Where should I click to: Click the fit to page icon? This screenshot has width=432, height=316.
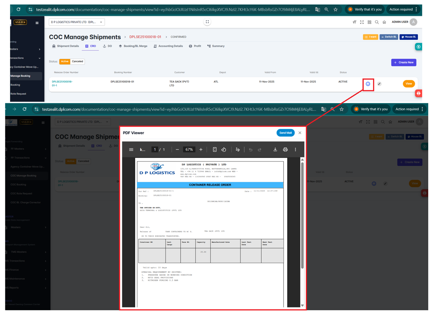coord(215,150)
